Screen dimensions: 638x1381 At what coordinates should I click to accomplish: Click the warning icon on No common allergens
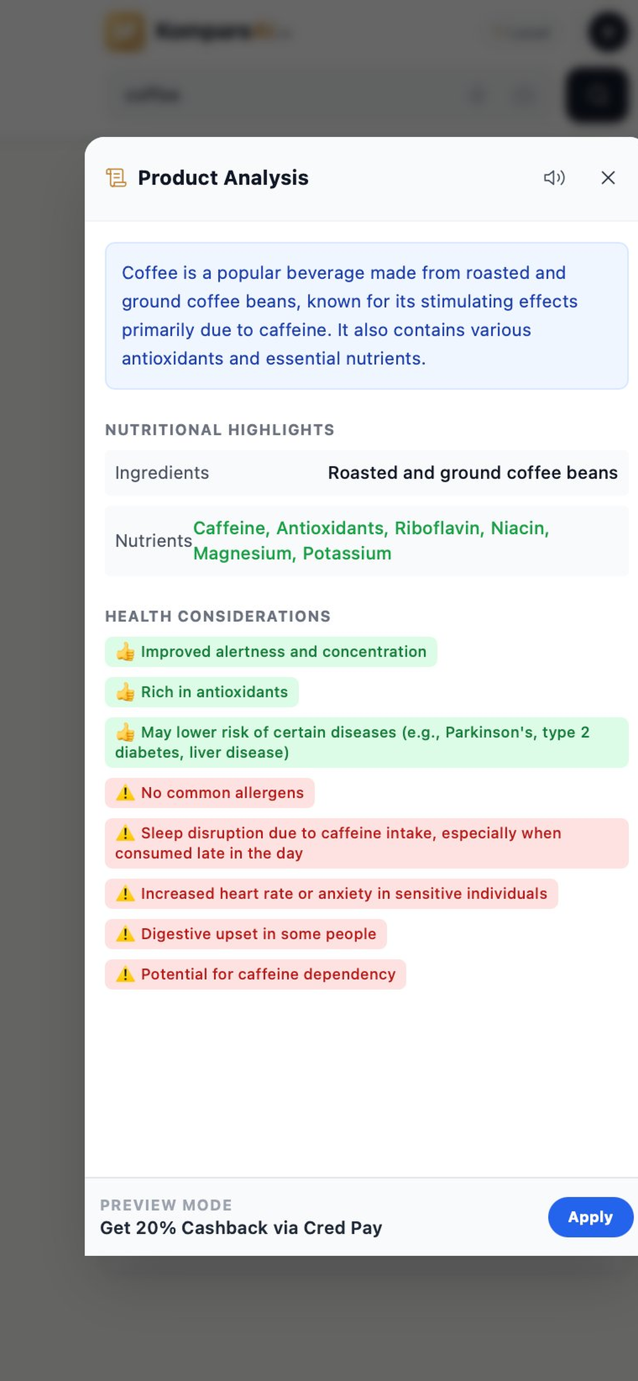(x=125, y=793)
